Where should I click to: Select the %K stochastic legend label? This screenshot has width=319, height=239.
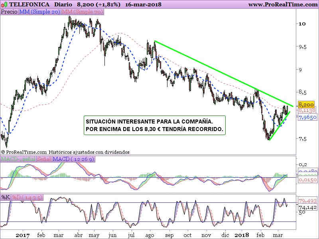tap(6, 197)
